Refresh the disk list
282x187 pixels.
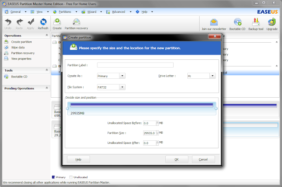pos(43,22)
